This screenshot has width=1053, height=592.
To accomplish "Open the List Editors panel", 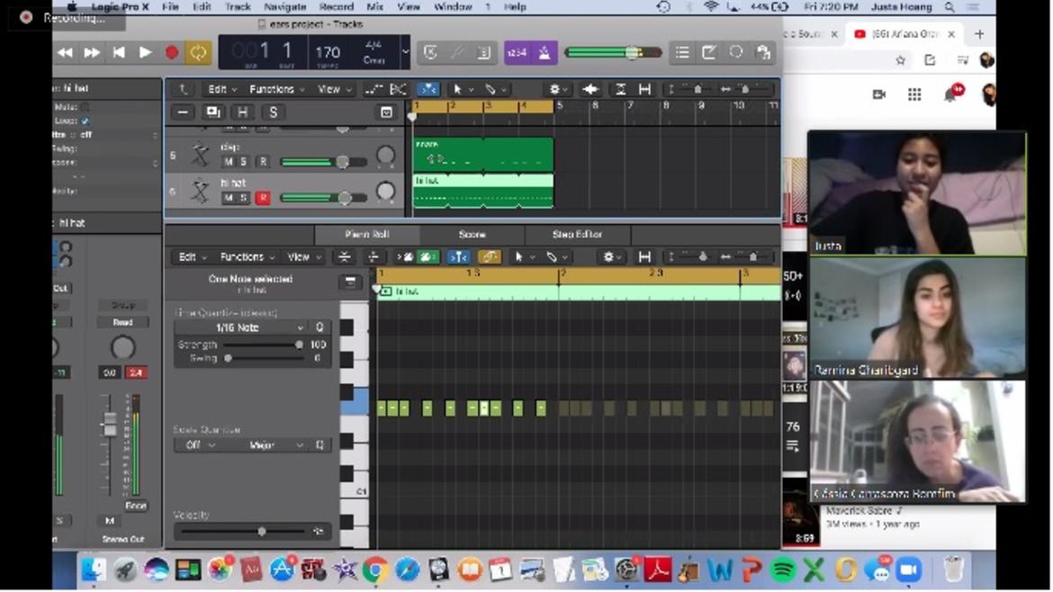I will click(682, 52).
